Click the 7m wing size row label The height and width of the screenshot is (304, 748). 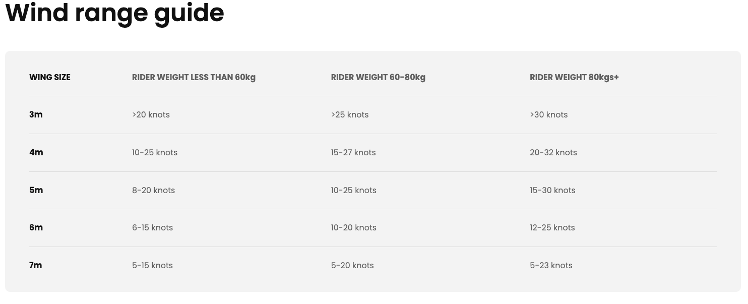pyautogui.click(x=36, y=265)
